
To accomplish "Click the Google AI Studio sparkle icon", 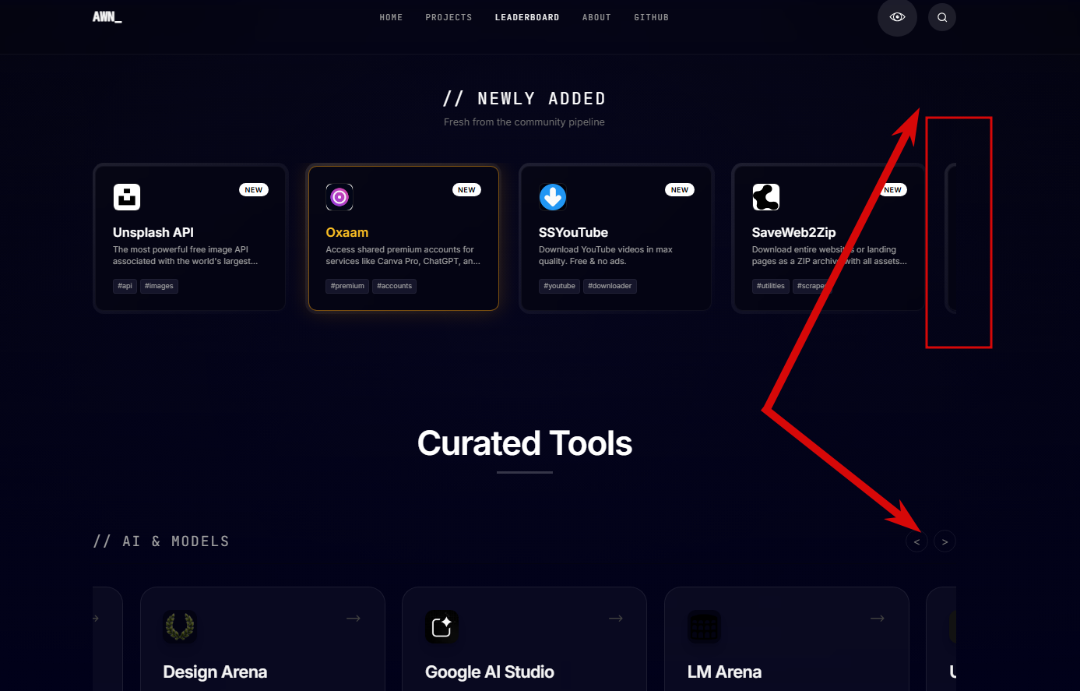I will click(x=441, y=626).
